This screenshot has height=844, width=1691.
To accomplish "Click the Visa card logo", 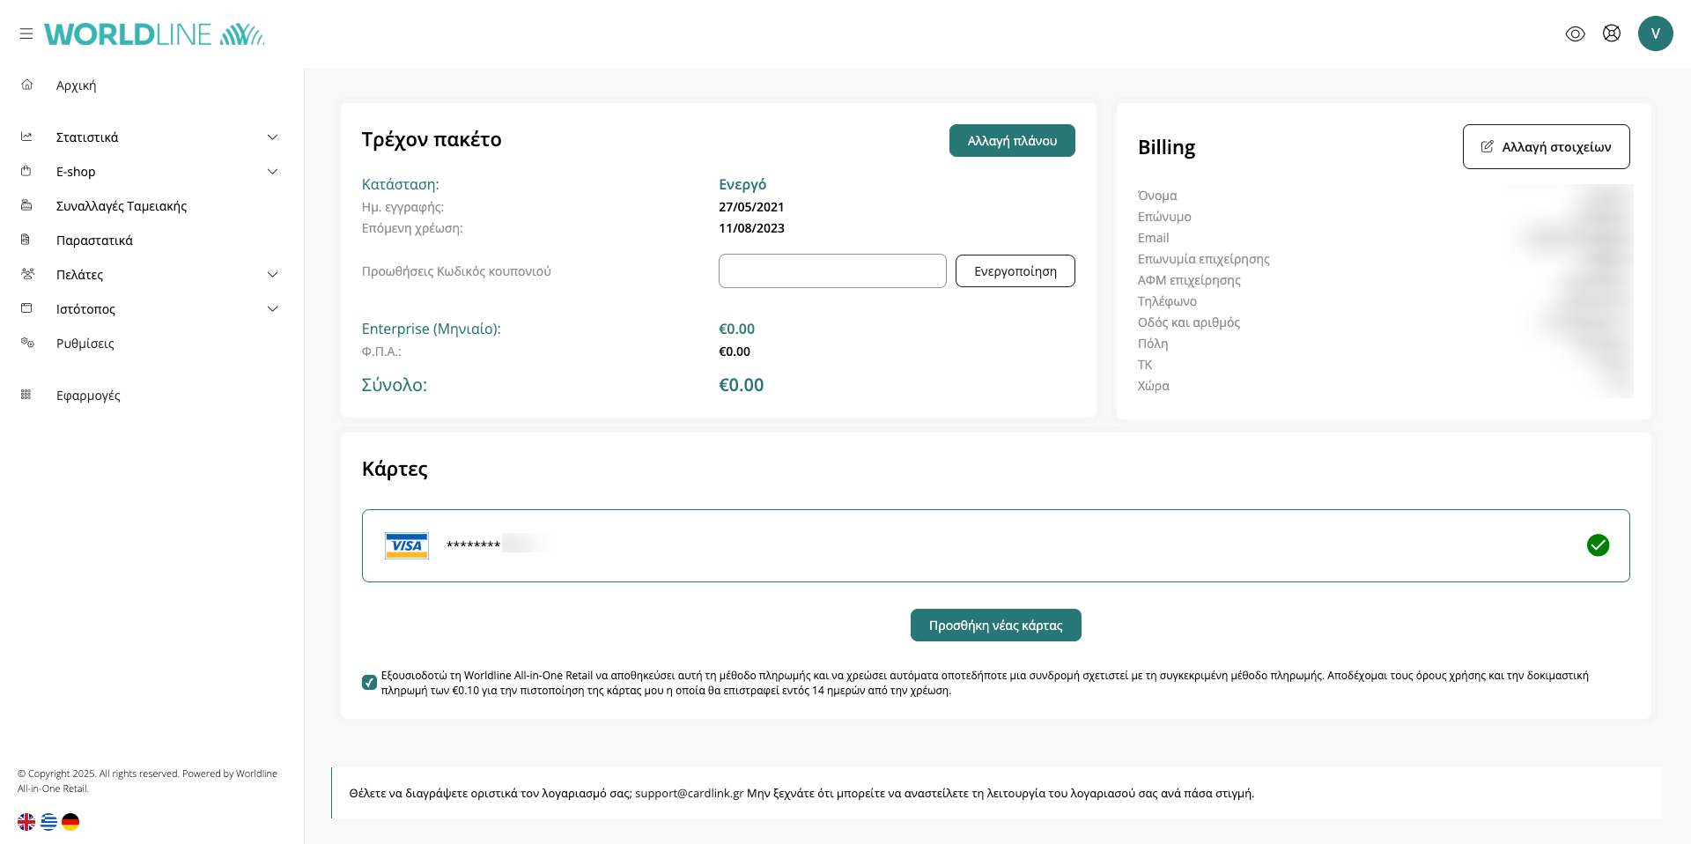I will pos(406,545).
